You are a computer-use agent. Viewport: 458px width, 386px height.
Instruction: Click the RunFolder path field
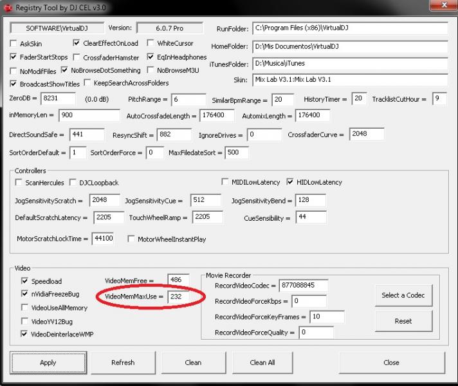point(350,28)
